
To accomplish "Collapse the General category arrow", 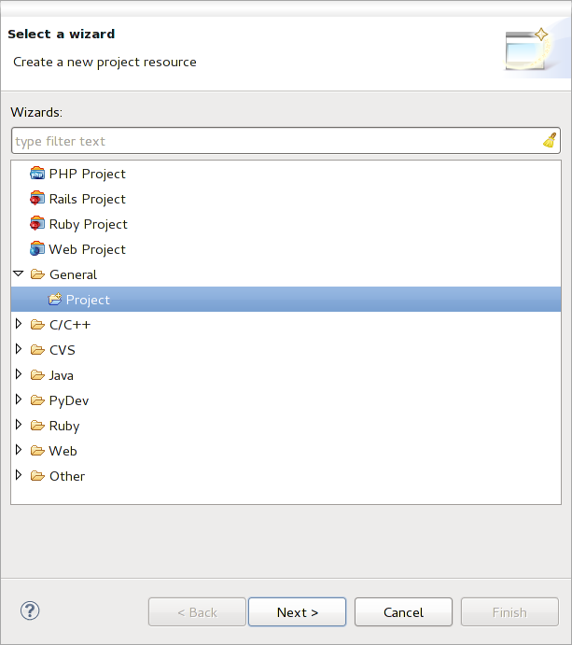I will click(19, 274).
